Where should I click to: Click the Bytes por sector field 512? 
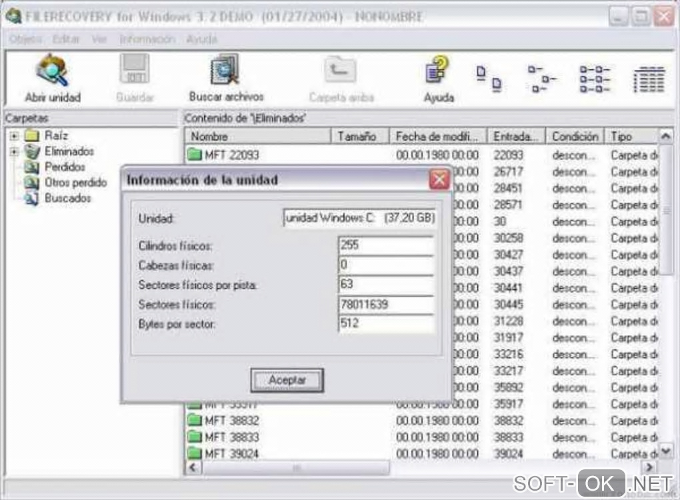[385, 323]
